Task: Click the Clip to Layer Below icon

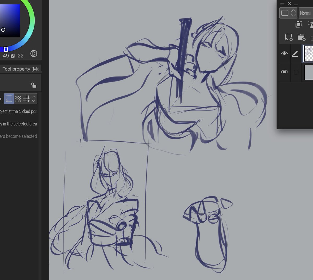Action: pos(299,24)
